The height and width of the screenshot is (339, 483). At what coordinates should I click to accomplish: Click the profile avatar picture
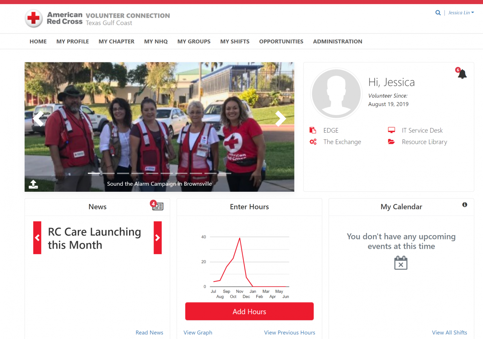tap(336, 94)
